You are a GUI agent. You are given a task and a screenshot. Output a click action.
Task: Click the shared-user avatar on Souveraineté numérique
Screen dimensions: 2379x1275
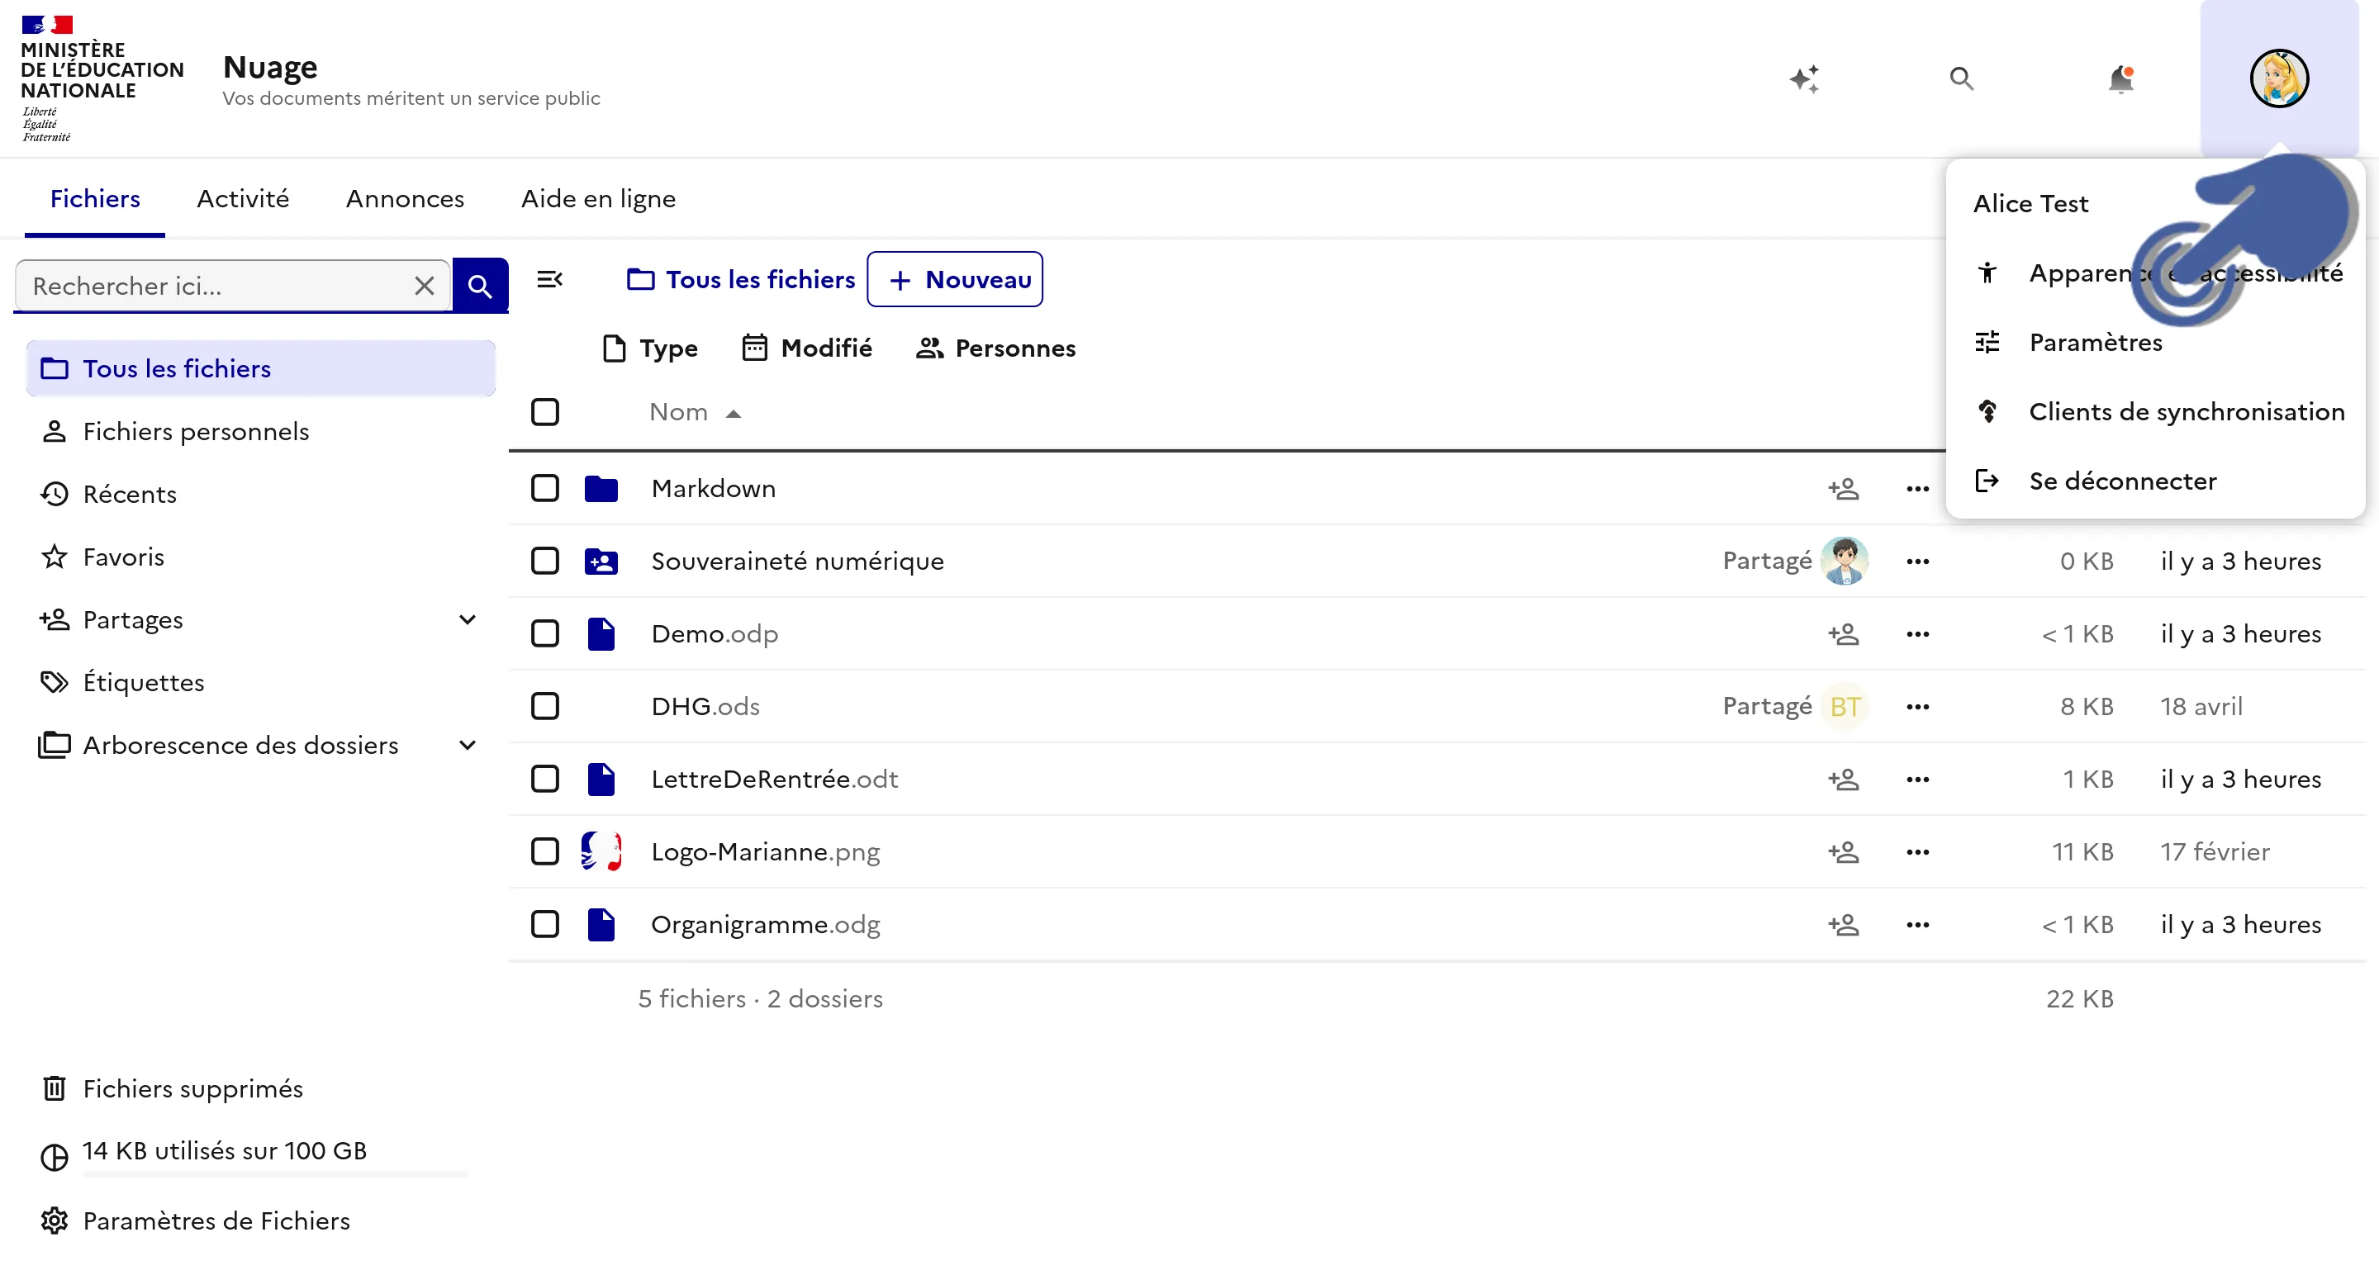click(x=1845, y=561)
